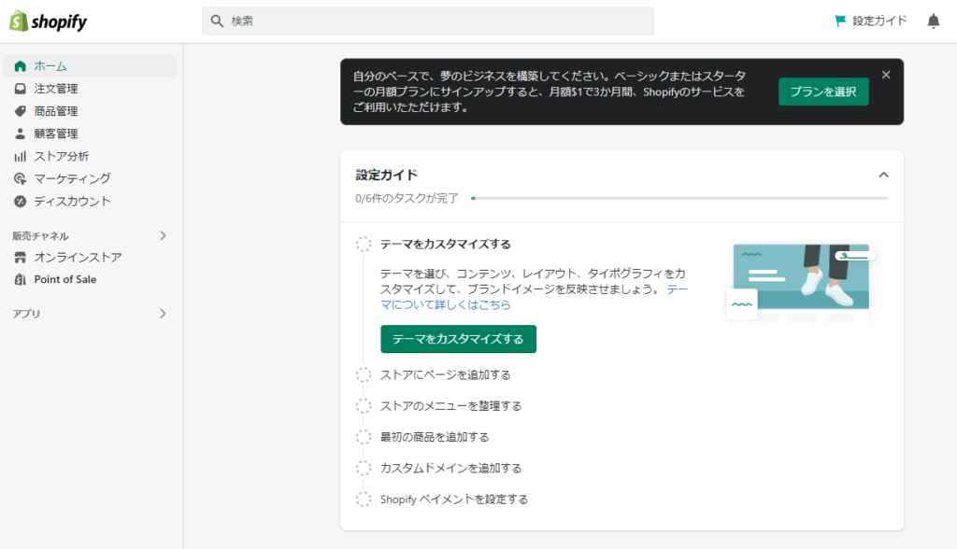Click the 0/6 task progress bar
The height and width of the screenshot is (549, 957).
pyautogui.click(x=678, y=198)
